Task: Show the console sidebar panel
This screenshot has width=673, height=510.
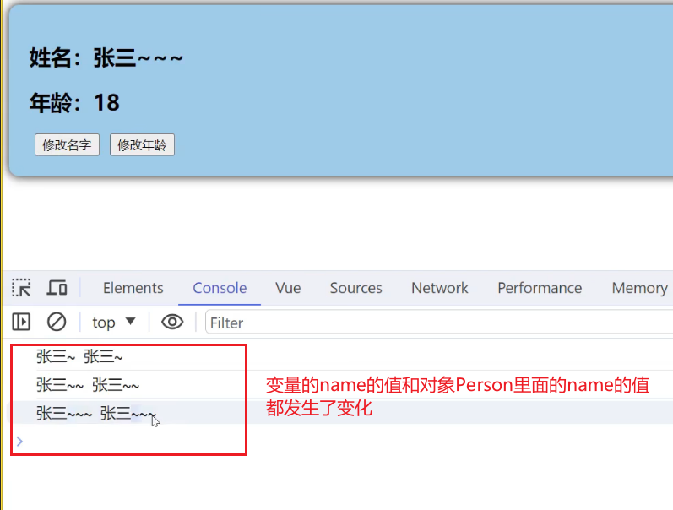Action: (x=21, y=322)
